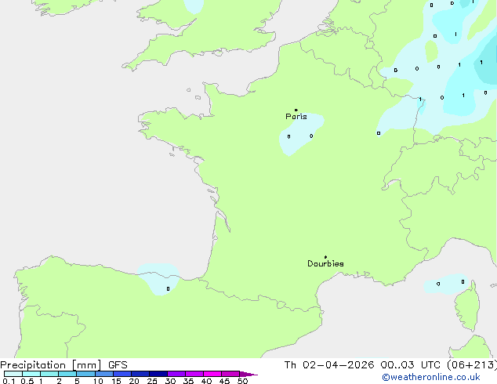Click the '(06+213)' forecast offset text

472,365
